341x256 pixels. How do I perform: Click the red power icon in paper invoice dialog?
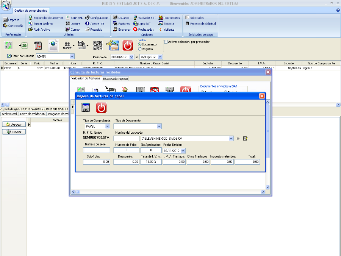[x=101, y=108]
